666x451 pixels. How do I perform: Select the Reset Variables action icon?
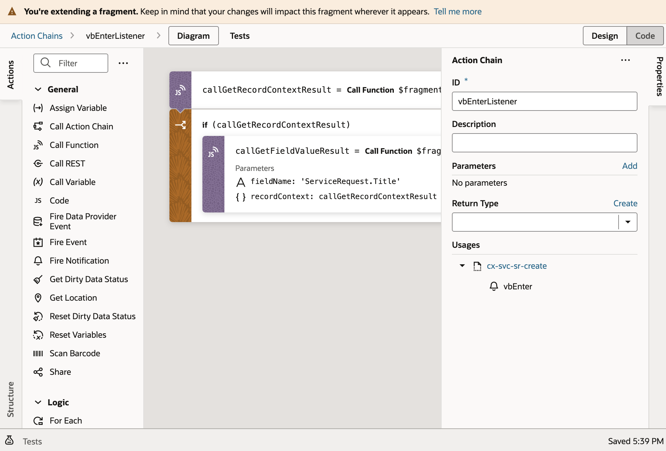click(38, 335)
